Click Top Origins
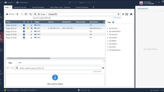164x92 pixels. click(x=113, y=44)
